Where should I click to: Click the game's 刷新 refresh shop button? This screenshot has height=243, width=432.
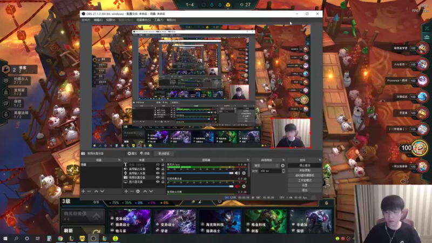(x=83, y=231)
